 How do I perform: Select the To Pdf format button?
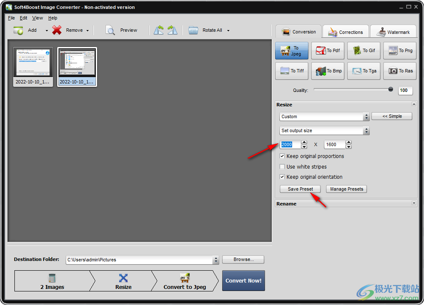[328, 50]
